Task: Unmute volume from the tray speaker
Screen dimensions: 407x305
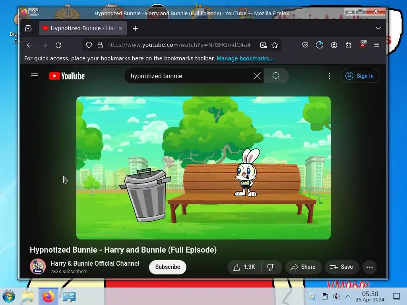Action: [x=336, y=296]
